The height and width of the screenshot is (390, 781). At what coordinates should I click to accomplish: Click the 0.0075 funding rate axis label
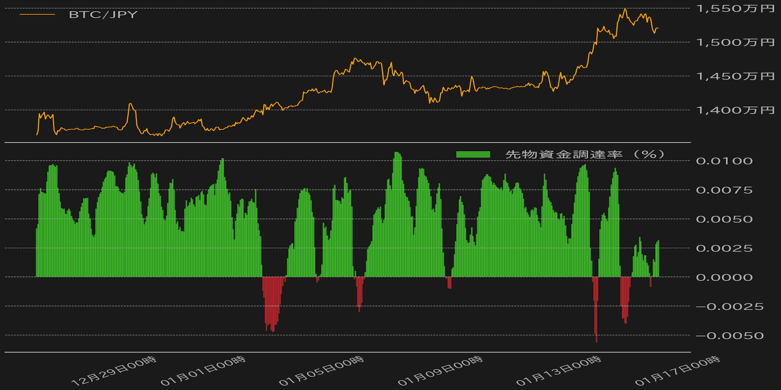[x=724, y=190]
